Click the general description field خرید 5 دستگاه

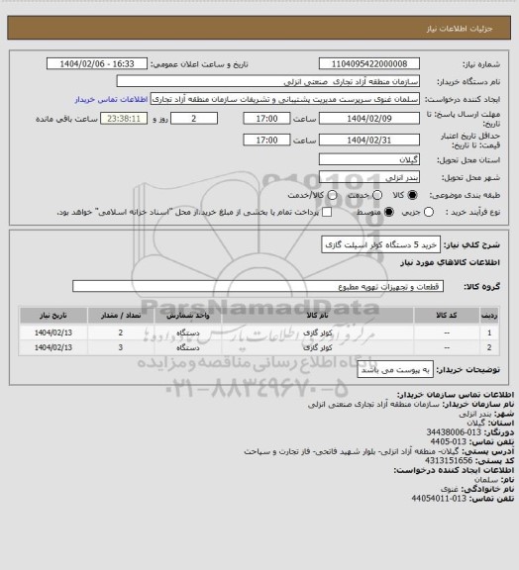pos(380,244)
